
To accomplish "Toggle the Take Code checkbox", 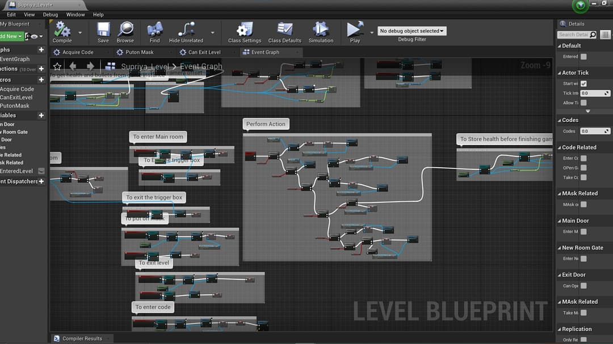I will [x=583, y=177].
